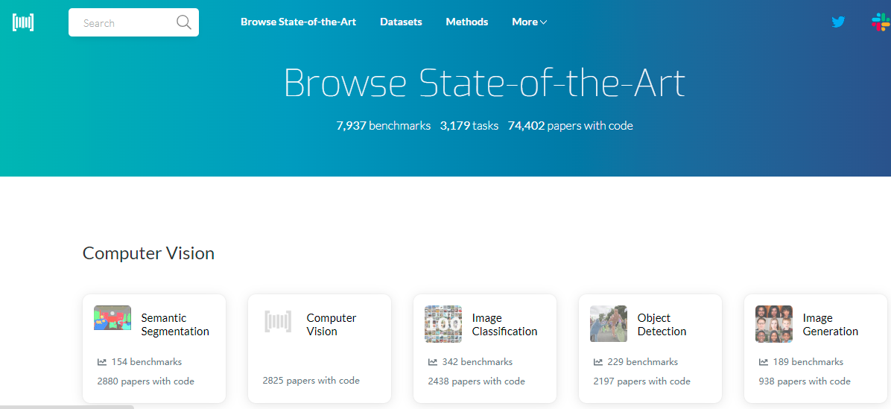Image resolution: width=891 pixels, height=409 pixels.
Task: Open the Computer Vision section heading
Action: pyautogui.click(x=148, y=253)
